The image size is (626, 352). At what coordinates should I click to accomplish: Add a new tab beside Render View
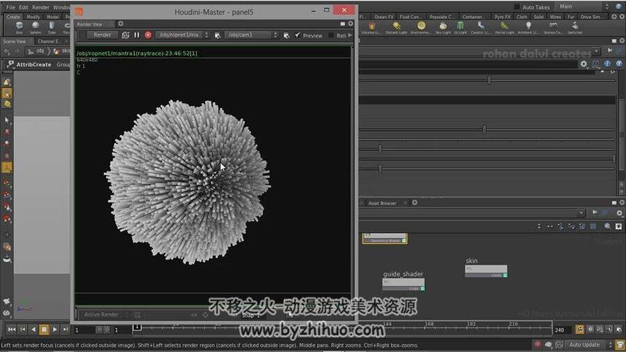tap(120, 24)
